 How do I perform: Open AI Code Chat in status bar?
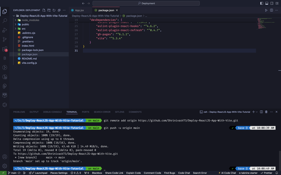(x=227, y=173)
